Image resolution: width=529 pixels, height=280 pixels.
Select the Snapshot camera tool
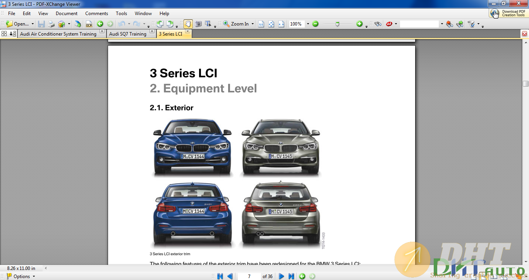click(198, 24)
